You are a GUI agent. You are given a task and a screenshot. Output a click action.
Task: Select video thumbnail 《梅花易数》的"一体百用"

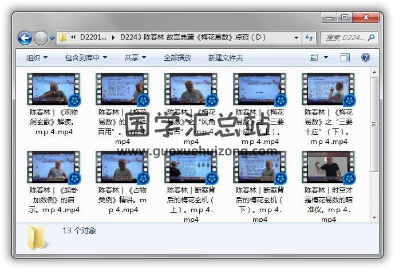123,89
